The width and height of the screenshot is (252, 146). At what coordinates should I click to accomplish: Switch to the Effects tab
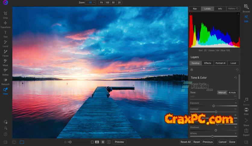[208, 63]
